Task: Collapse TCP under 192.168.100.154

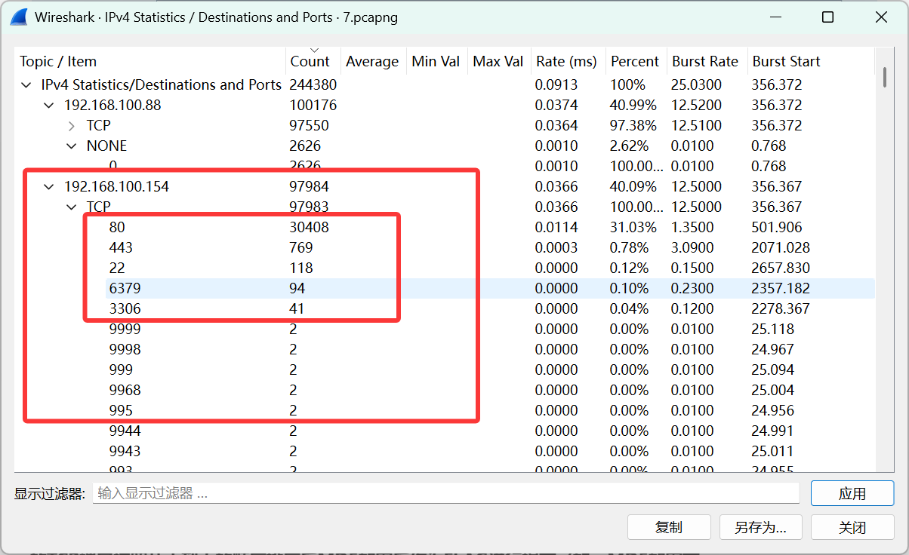Action: tap(72, 207)
